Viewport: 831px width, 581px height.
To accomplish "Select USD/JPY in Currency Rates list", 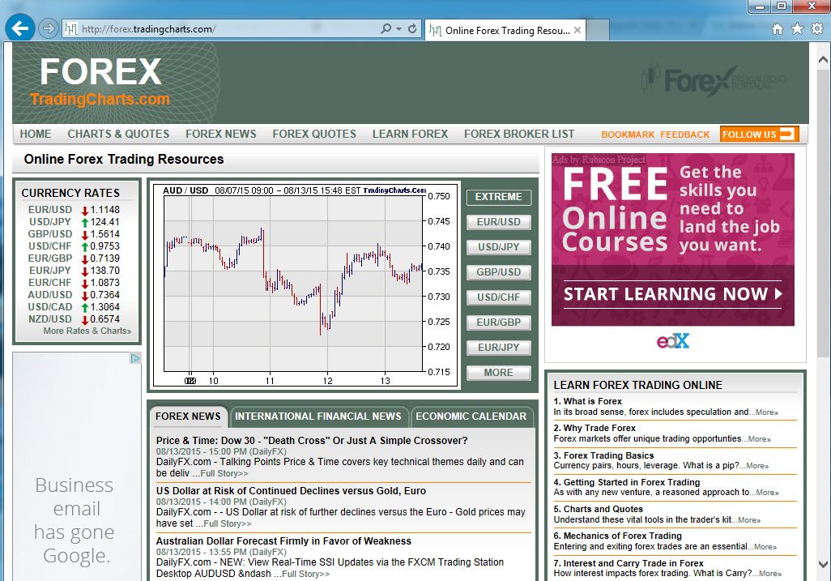I will point(50,221).
